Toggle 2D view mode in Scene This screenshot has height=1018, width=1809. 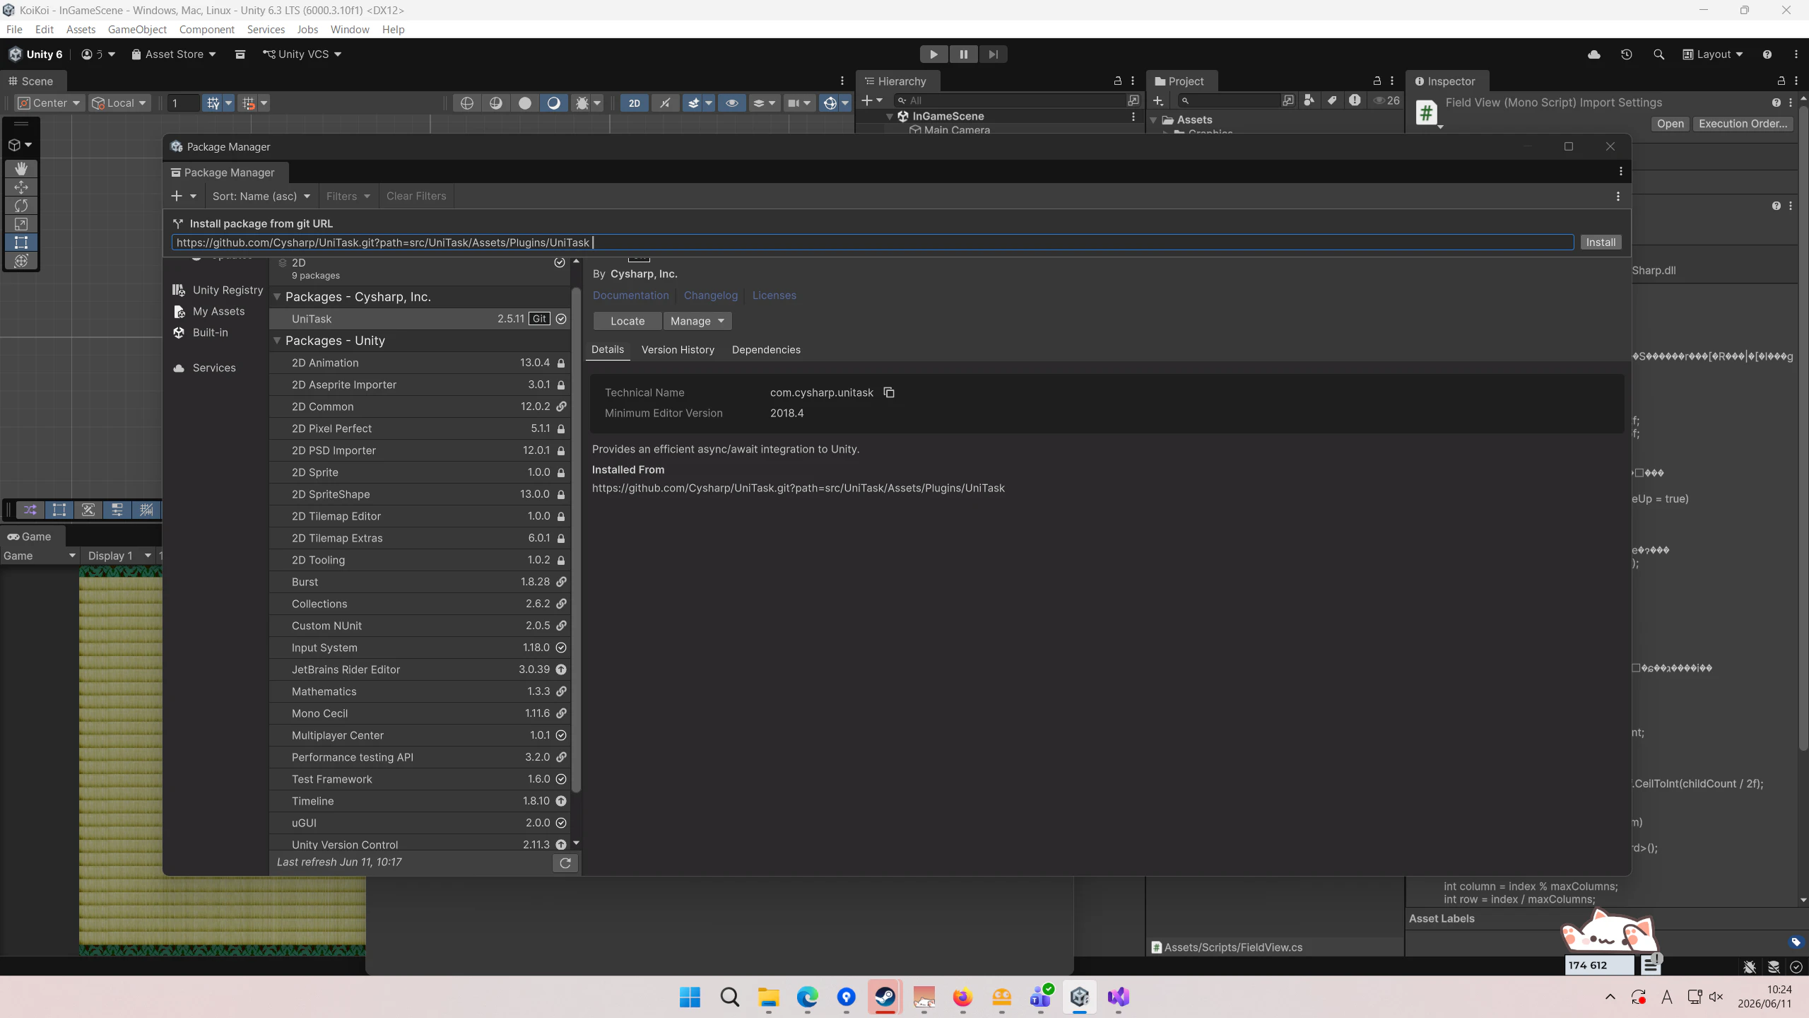(635, 103)
